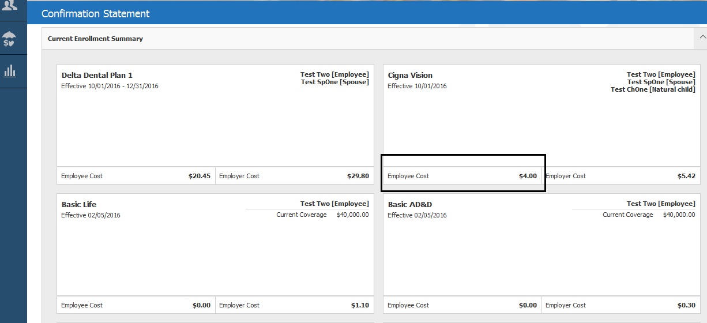Select Basic Life current coverage $40,000.00
The image size is (707, 323).
(352, 215)
